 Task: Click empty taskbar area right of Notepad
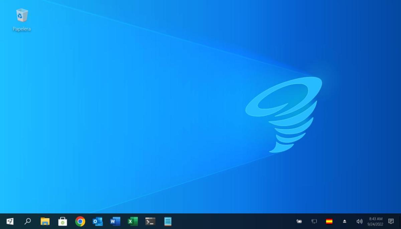(234, 221)
